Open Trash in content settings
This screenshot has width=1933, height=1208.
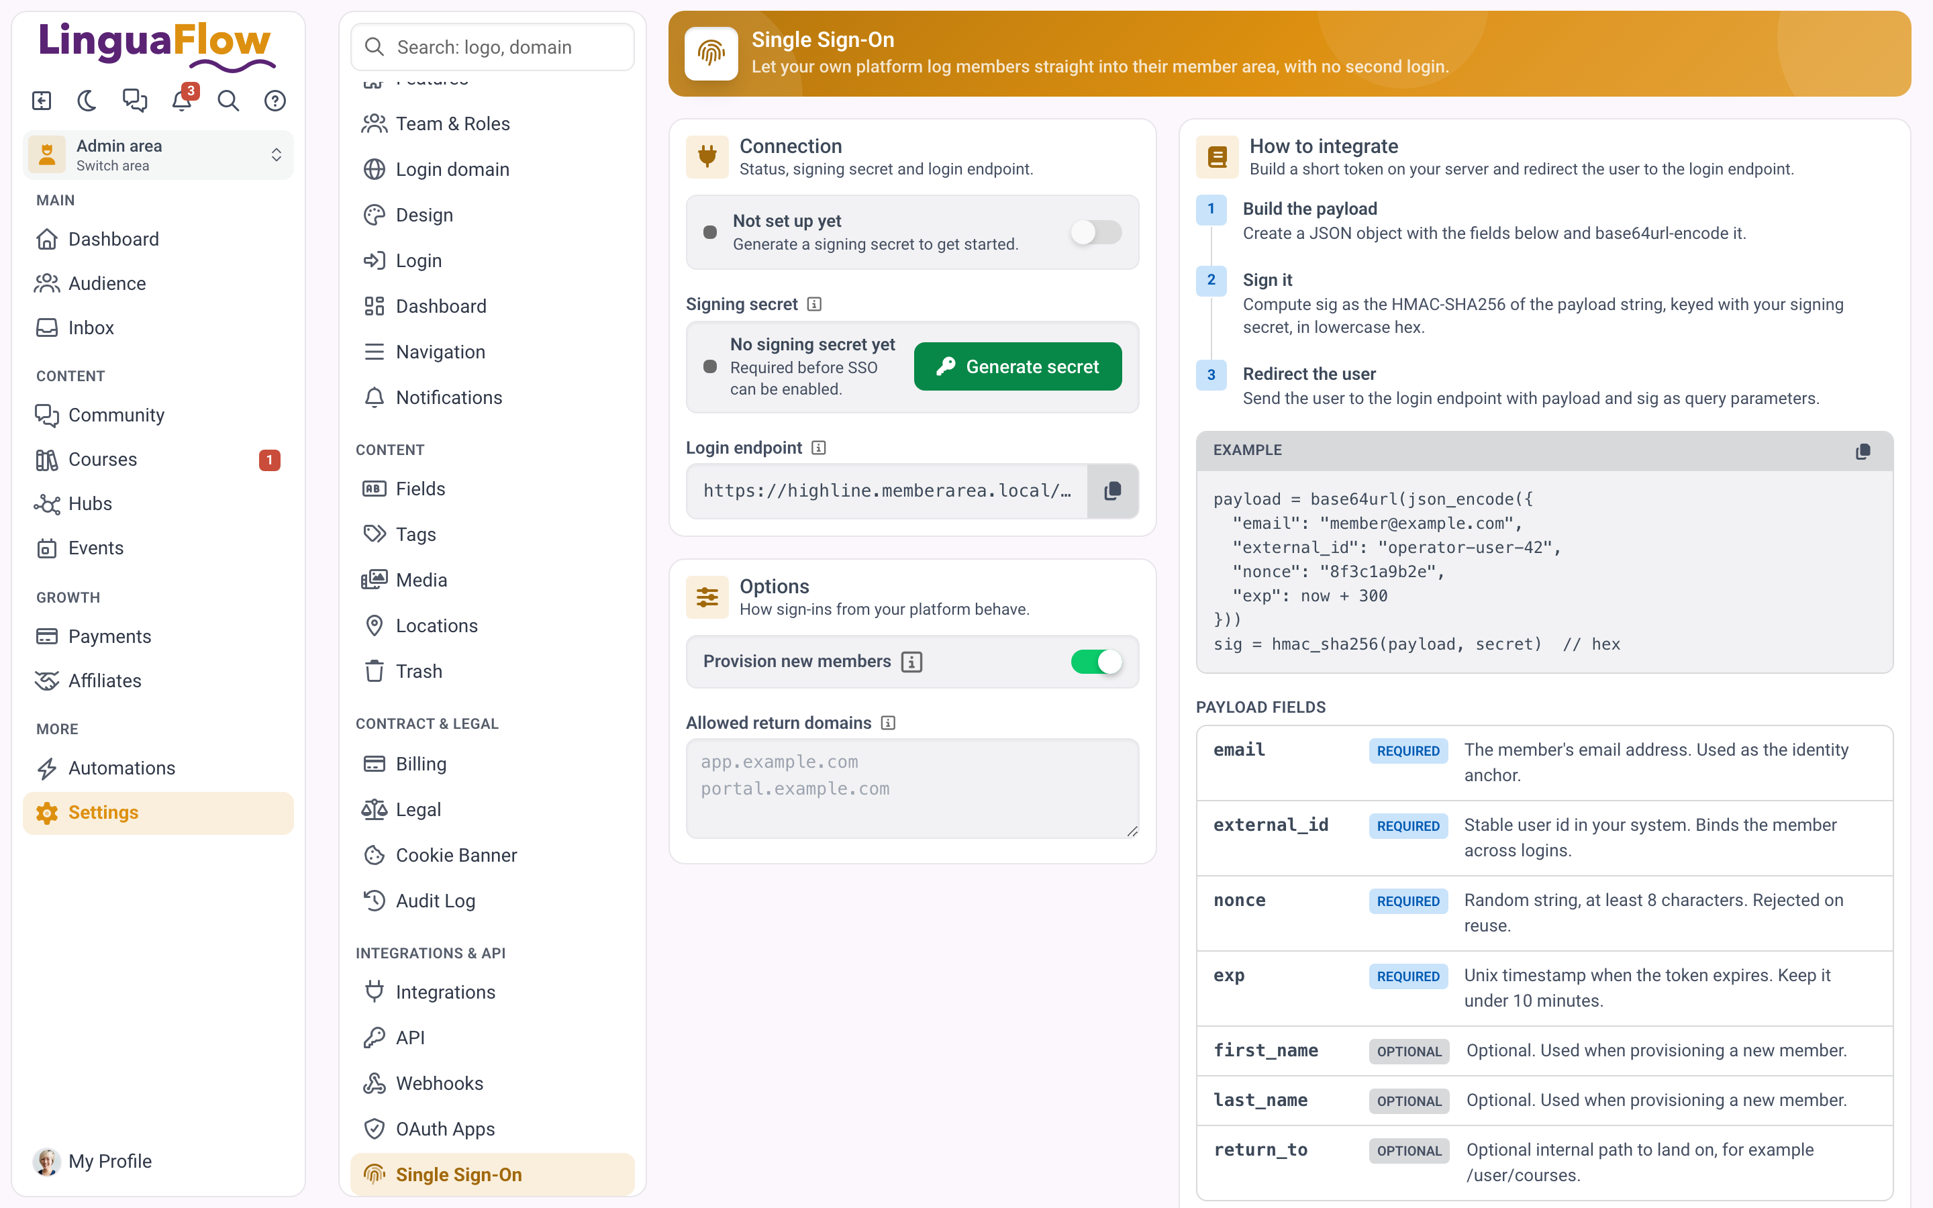tap(492, 671)
